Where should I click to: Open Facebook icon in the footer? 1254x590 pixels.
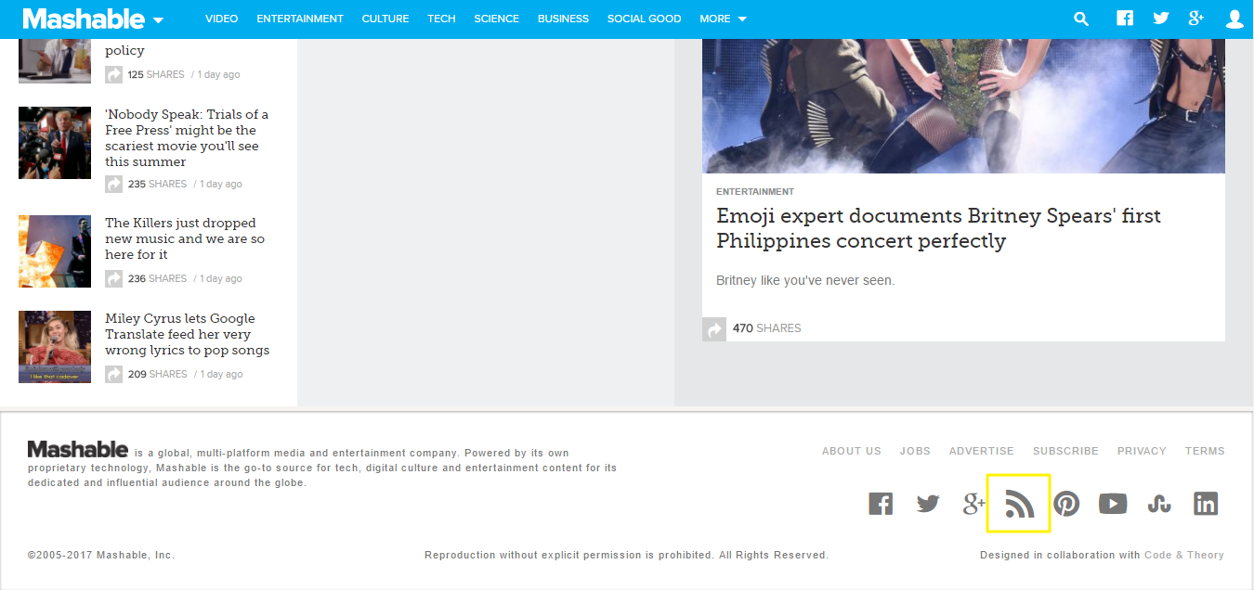pos(881,504)
